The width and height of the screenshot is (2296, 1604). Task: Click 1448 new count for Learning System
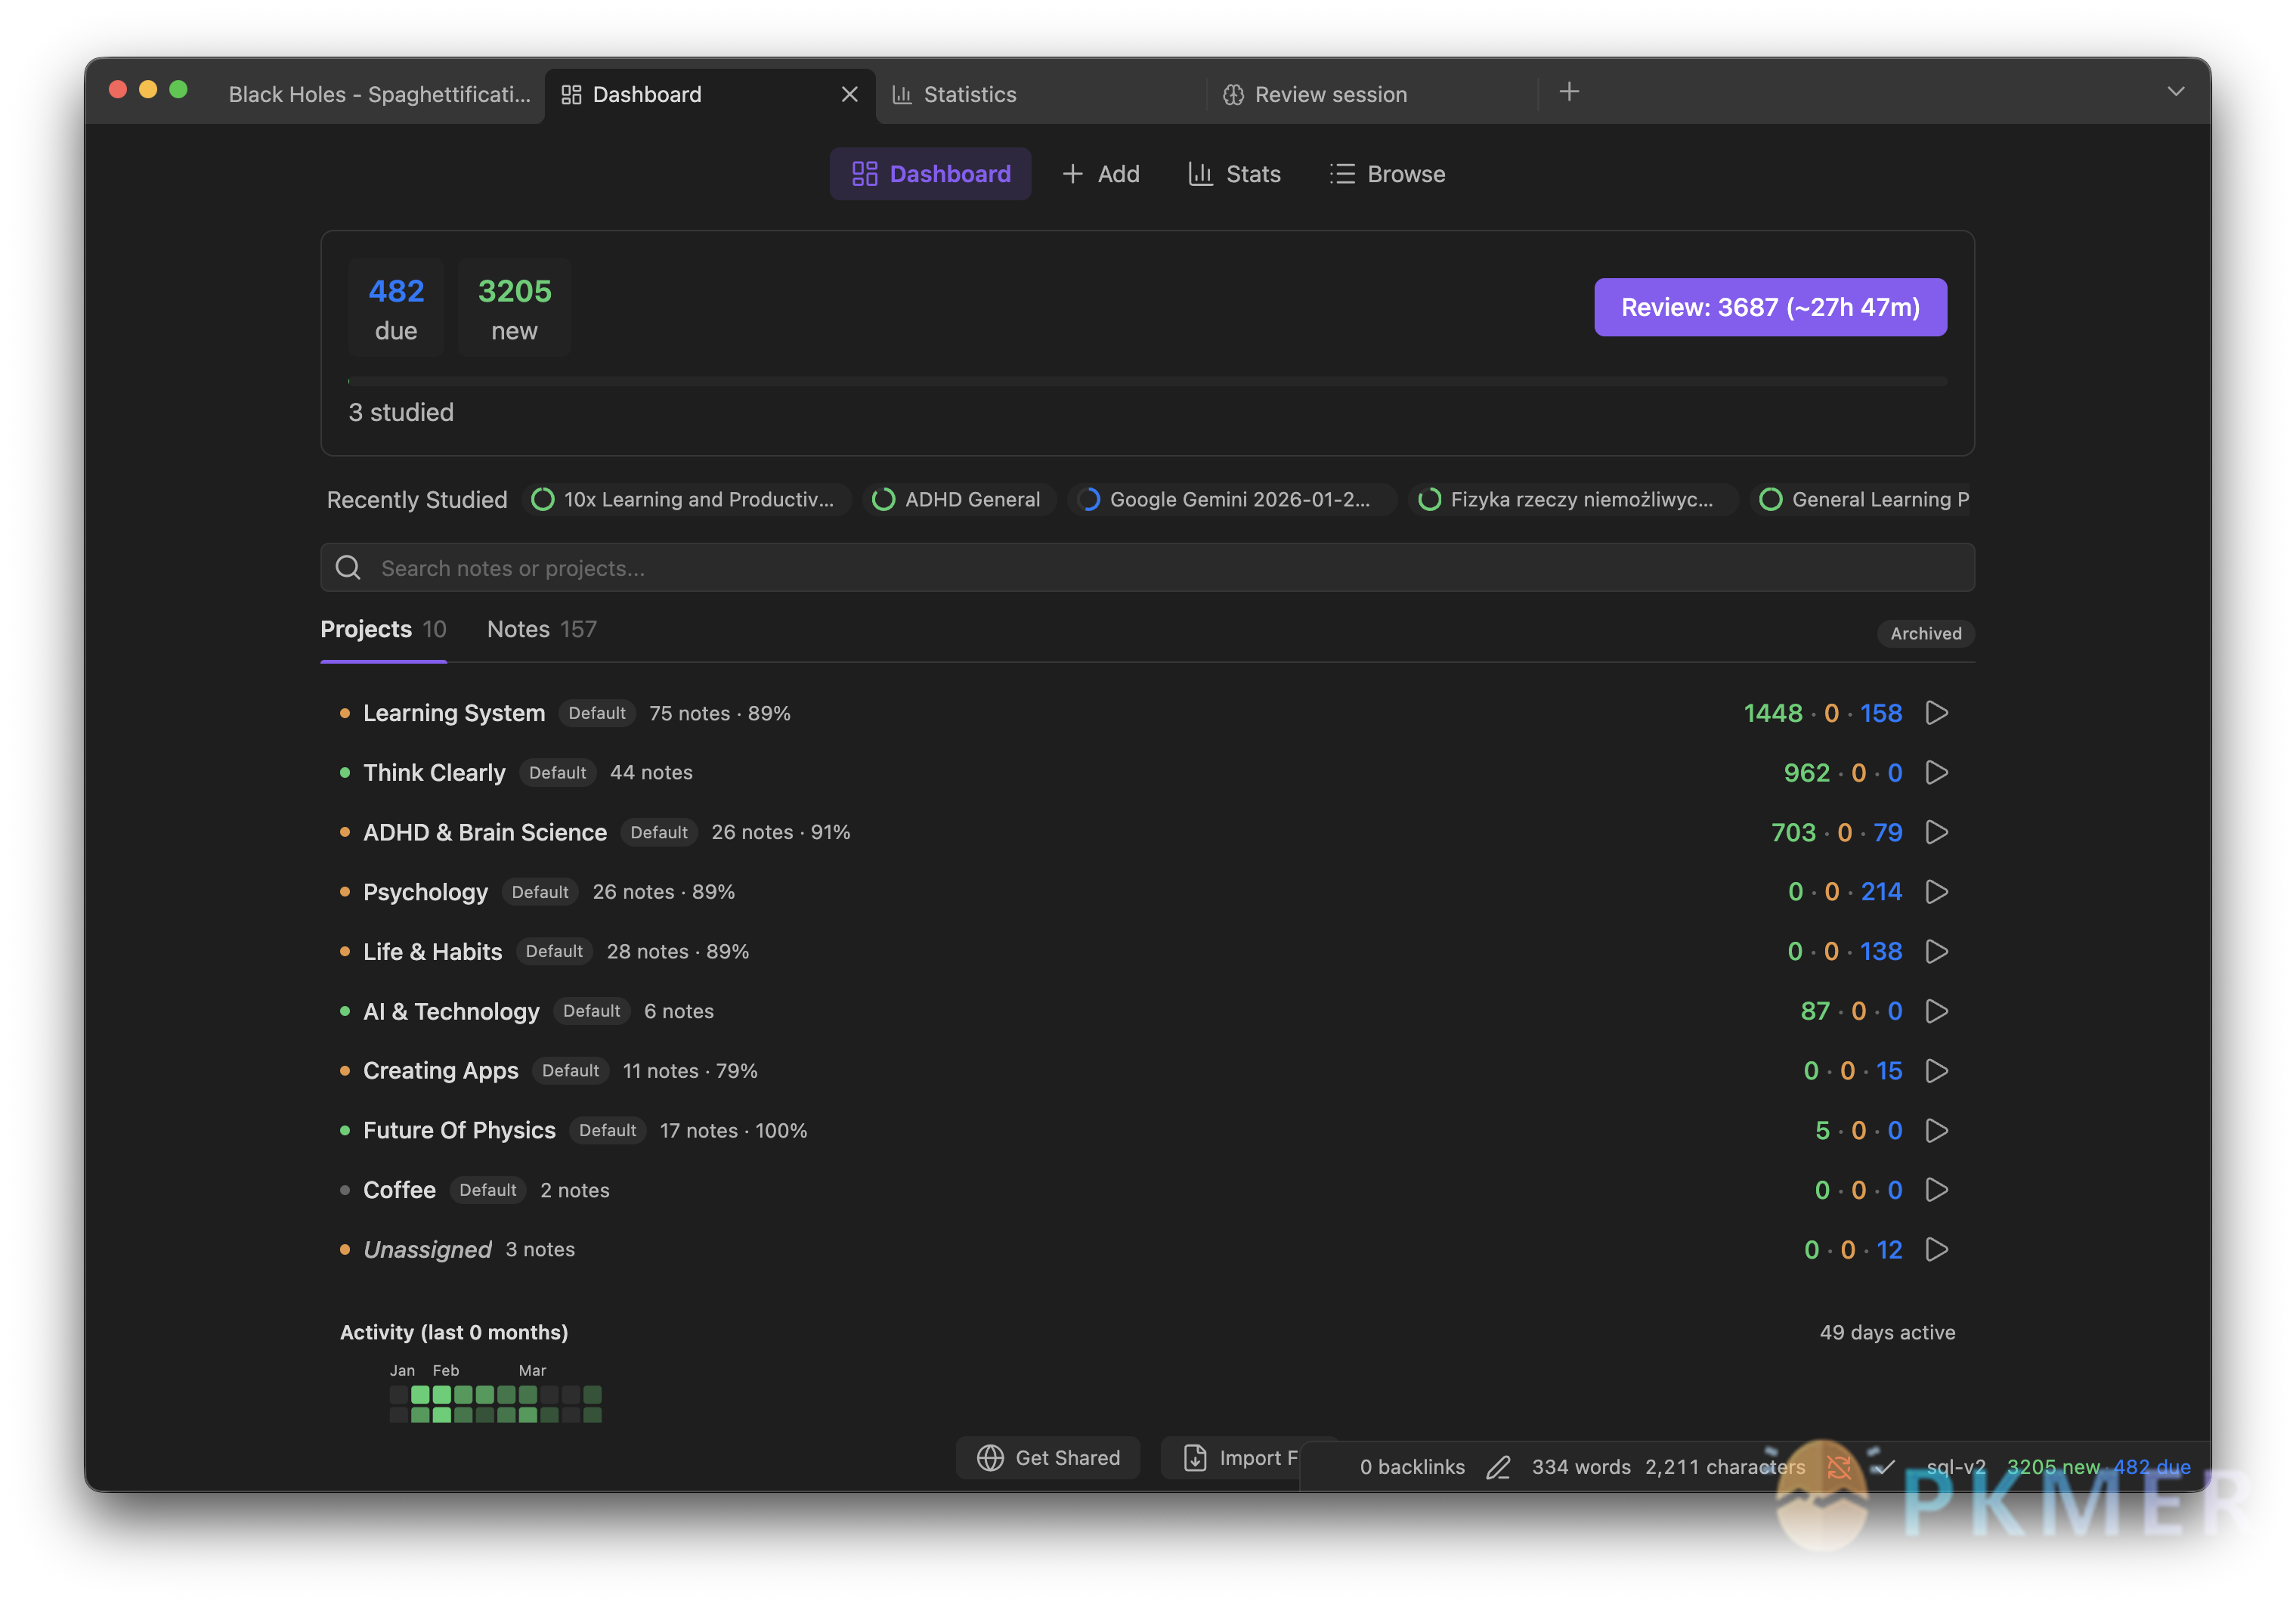coord(1773,713)
